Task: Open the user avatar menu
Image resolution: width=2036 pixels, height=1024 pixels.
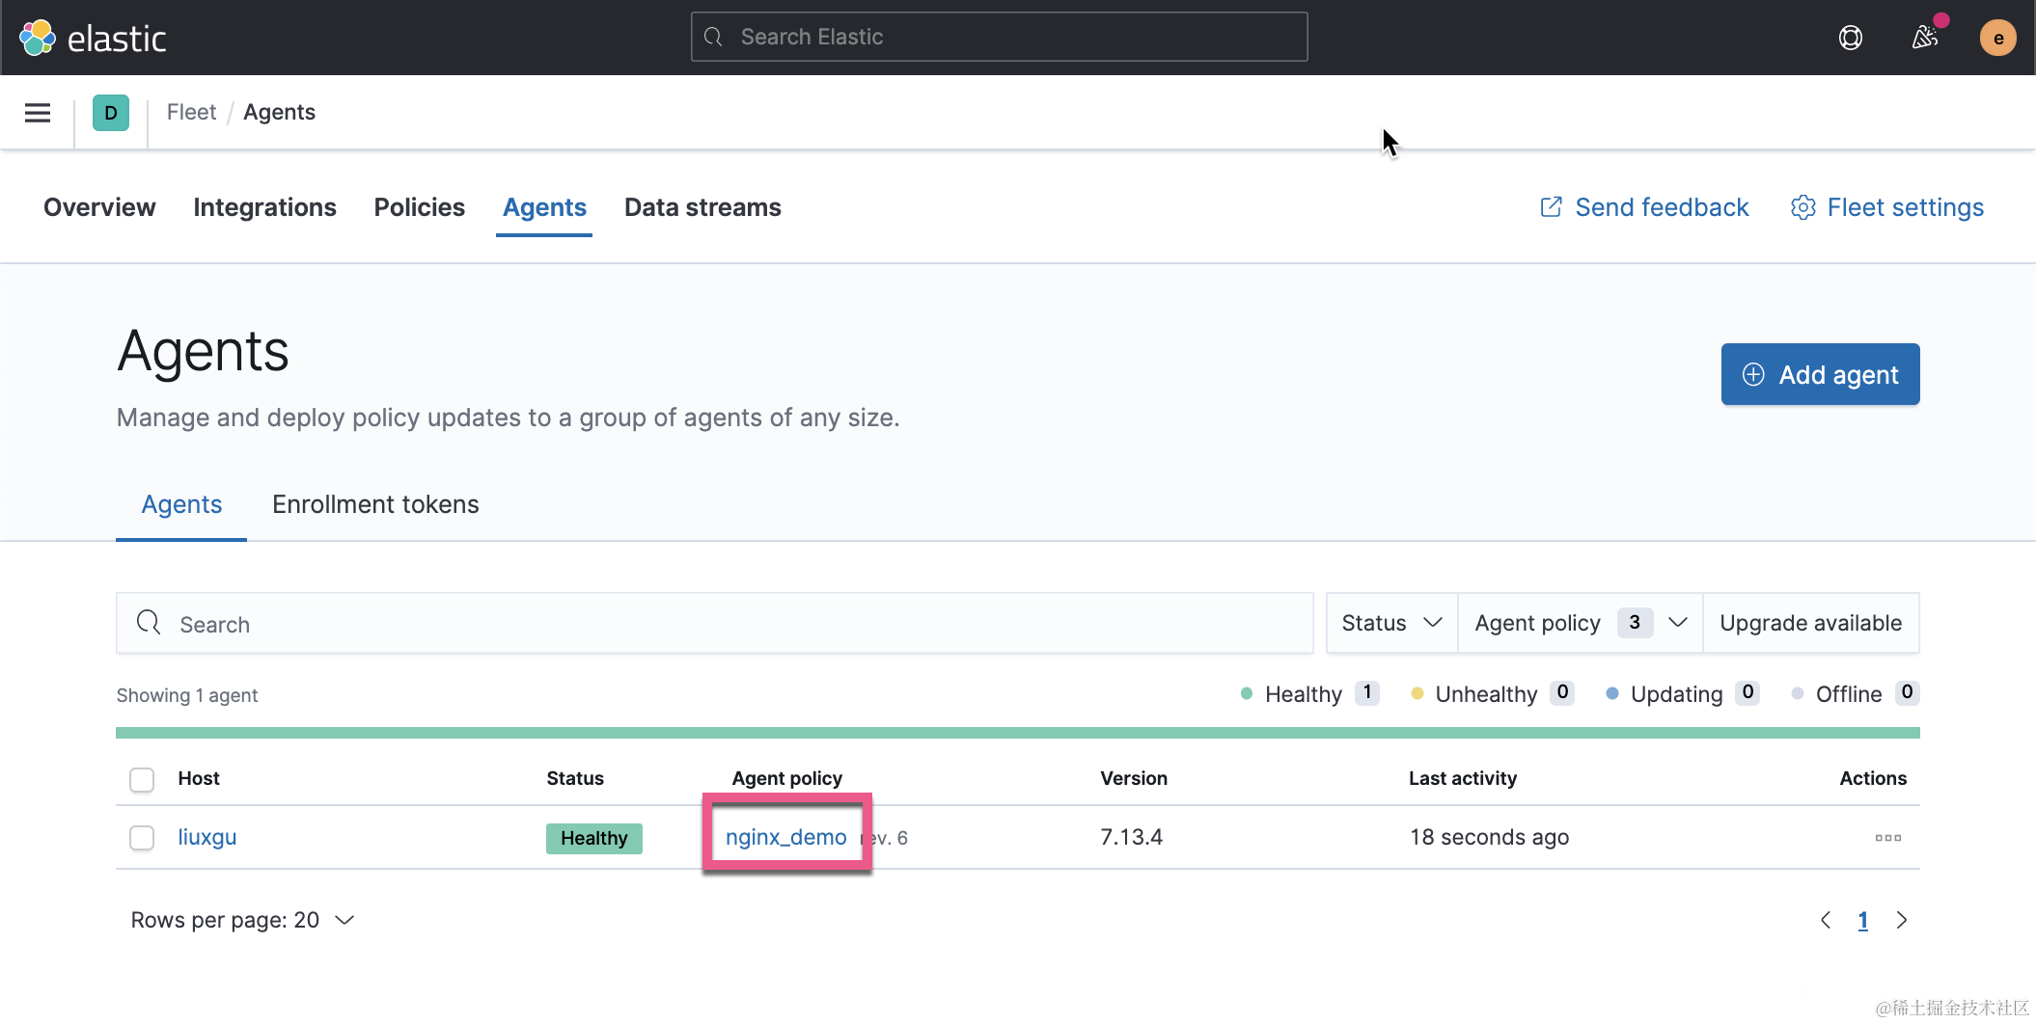Action: pos(1997,38)
